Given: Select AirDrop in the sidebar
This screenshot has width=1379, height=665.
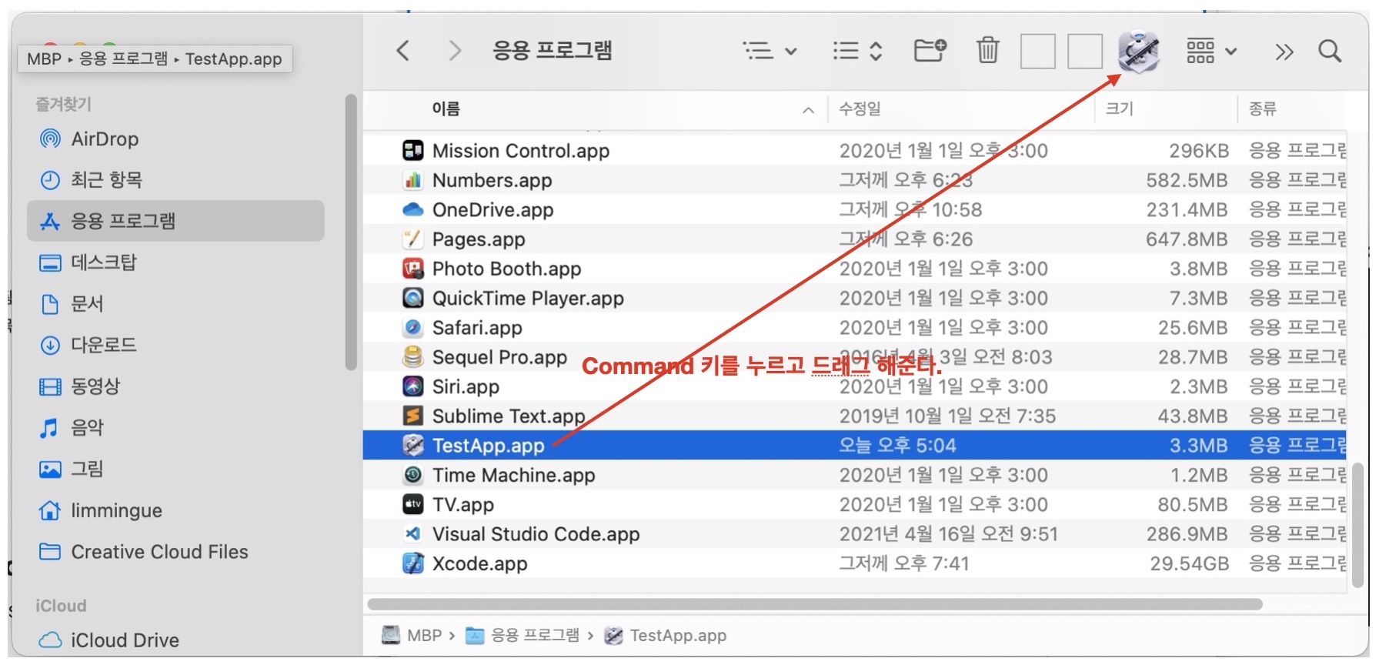Looking at the screenshot, I should [175, 139].
